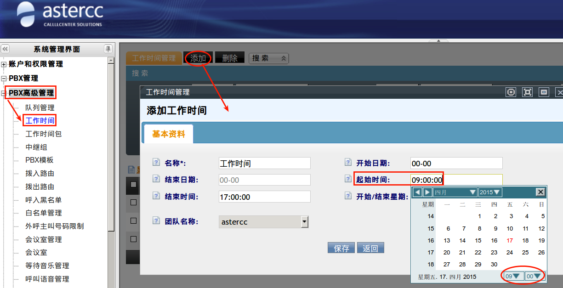The height and width of the screenshot is (288, 563).
Task: Go to next month in calendar
Action: (427, 192)
